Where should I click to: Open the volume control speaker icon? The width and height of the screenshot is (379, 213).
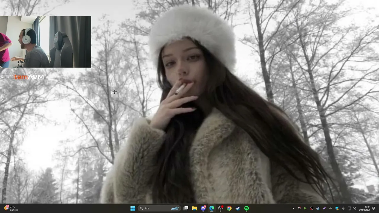point(354,208)
